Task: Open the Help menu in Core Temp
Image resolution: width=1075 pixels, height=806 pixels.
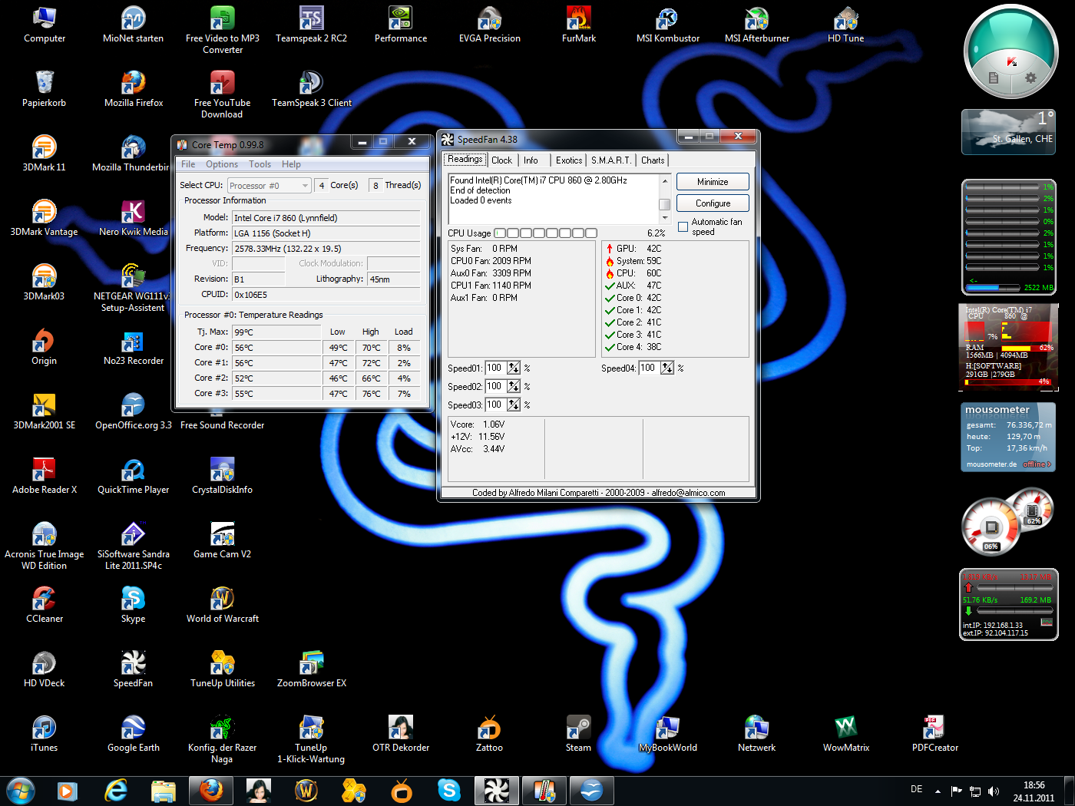Action: 291,164
